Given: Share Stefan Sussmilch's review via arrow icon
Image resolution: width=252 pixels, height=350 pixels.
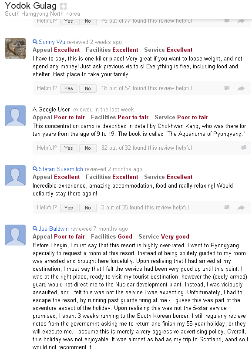Looking at the screenshot, I should click(241, 208).
